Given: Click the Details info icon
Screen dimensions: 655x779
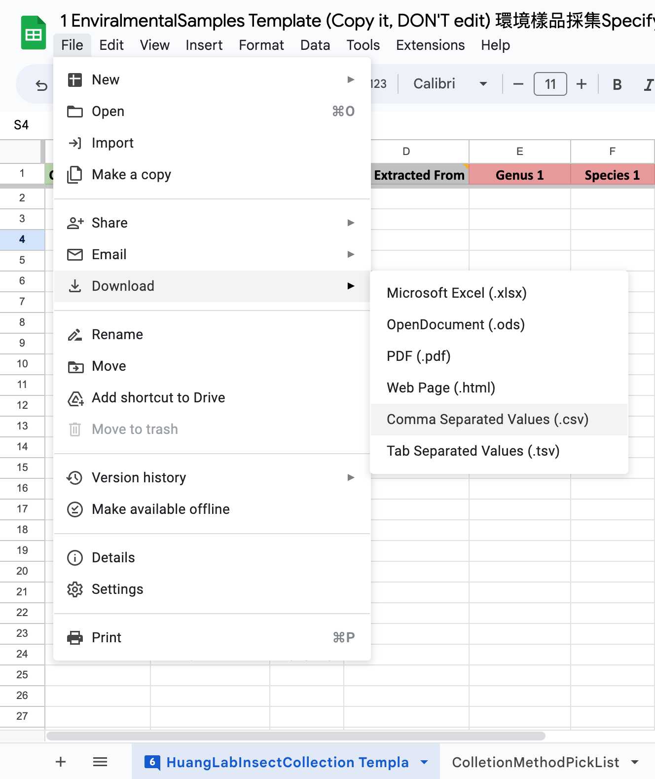Looking at the screenshot, I should tap(75, 558).
